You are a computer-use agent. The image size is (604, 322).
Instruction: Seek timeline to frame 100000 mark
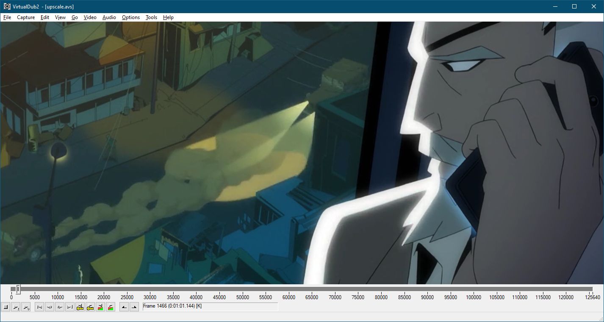pyautogui.click(x=474, y=297)
